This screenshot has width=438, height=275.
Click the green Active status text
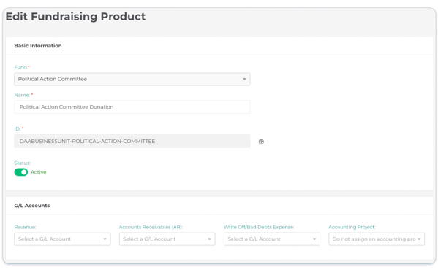pyautogui.click(x=39, y=172)
